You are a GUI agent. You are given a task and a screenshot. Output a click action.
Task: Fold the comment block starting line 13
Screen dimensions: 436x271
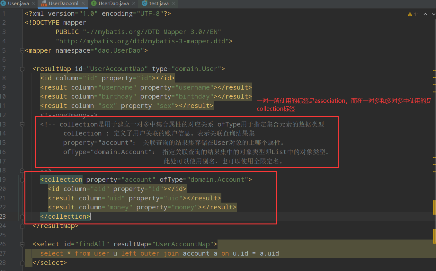[x=22, y=124]
